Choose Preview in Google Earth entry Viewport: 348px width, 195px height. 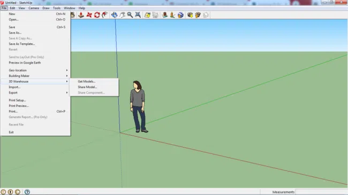(x=35, y=63)
